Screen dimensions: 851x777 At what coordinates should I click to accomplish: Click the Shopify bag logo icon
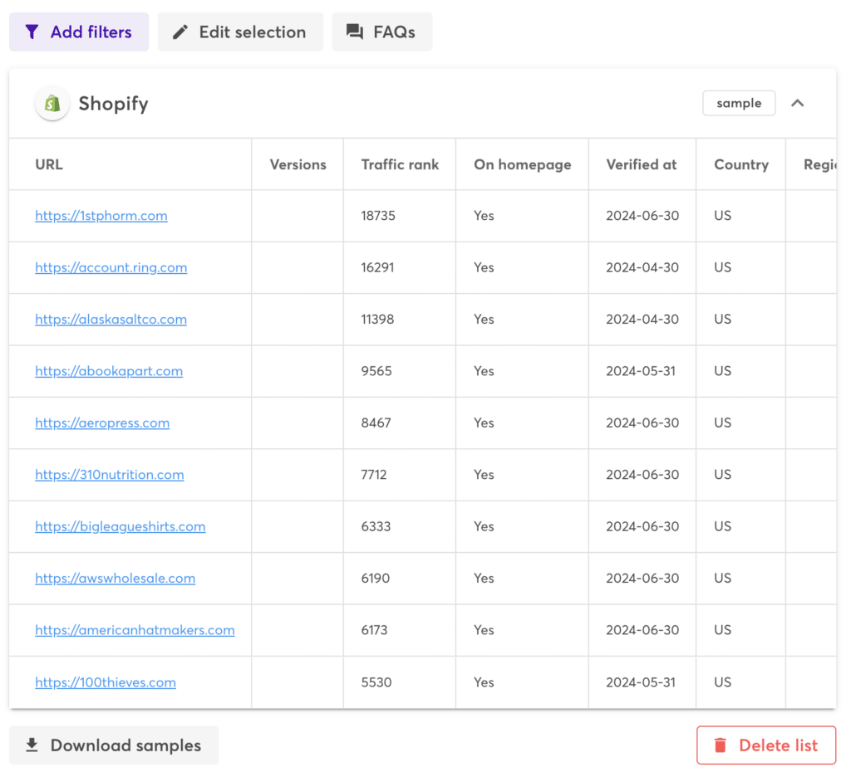(x=52, y=103)
